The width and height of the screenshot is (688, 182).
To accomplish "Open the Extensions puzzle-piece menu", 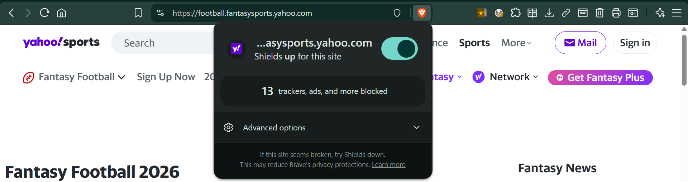I will click(x=516, y=13).
